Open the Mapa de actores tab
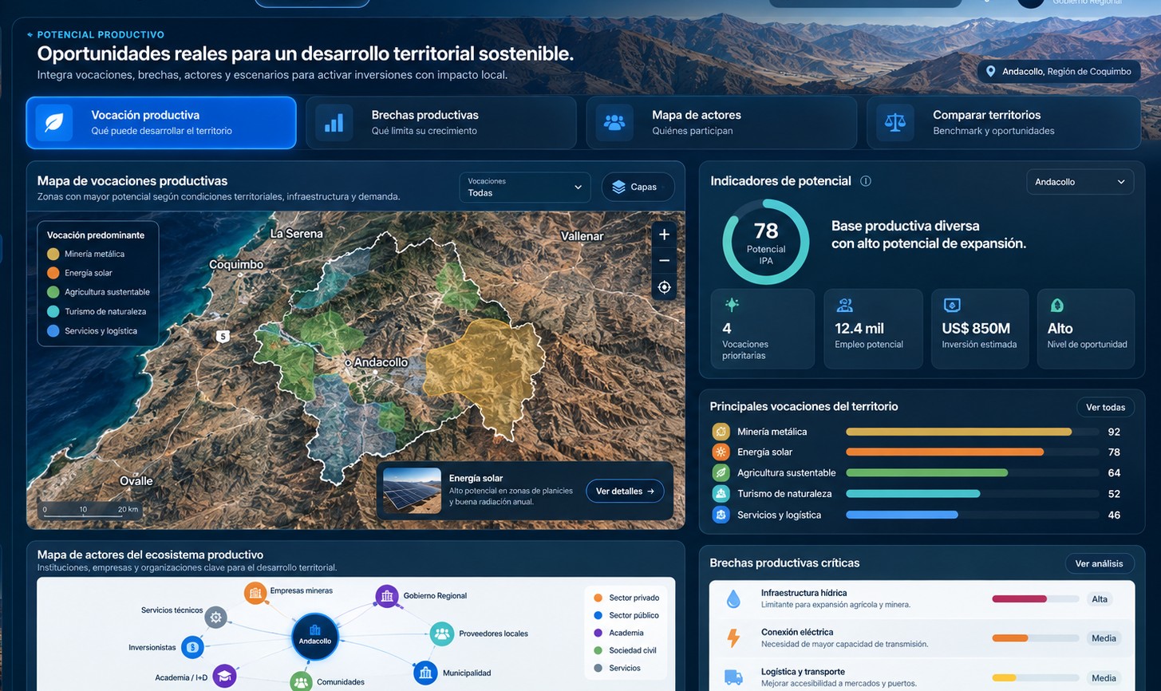This screenshot has width=1161, height=691. pyautogui.click(x=721, y=123)
